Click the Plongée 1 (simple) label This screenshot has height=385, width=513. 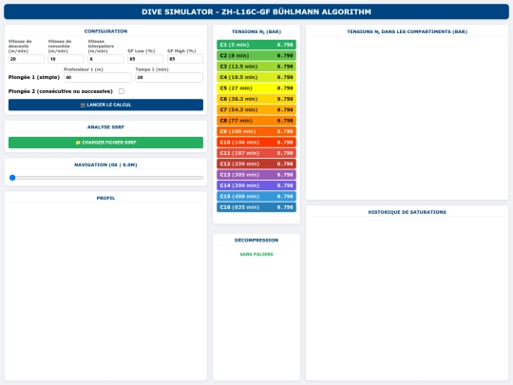pyautogui.click(x=34, y=77)
